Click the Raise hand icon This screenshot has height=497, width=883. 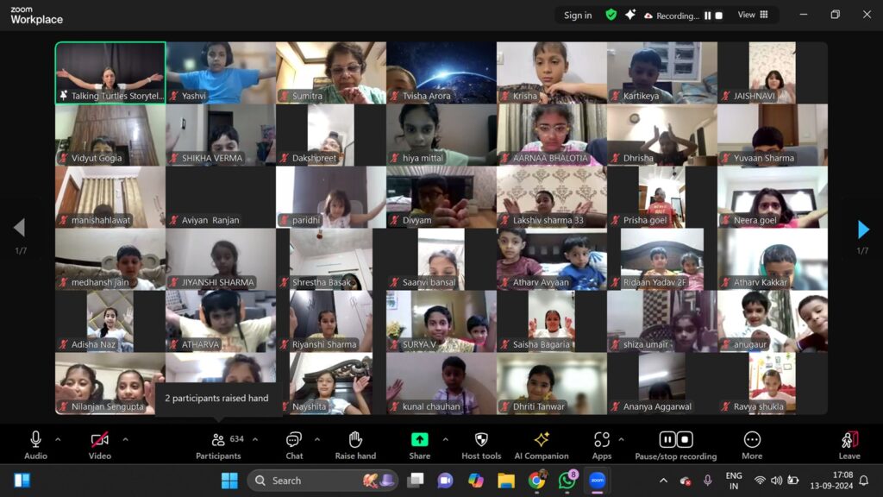(x=355, y=445)
